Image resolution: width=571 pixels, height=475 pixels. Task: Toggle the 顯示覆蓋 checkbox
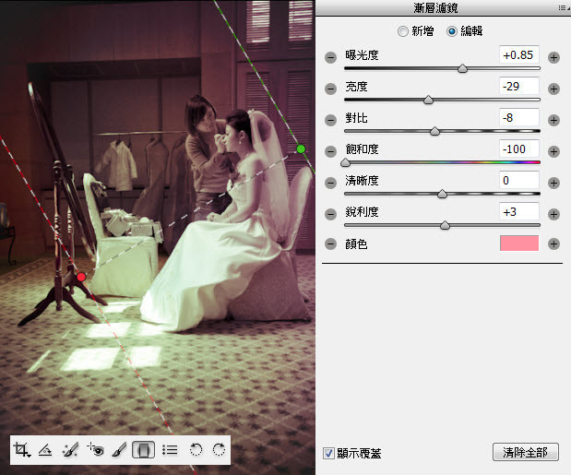tap(328, 453)
